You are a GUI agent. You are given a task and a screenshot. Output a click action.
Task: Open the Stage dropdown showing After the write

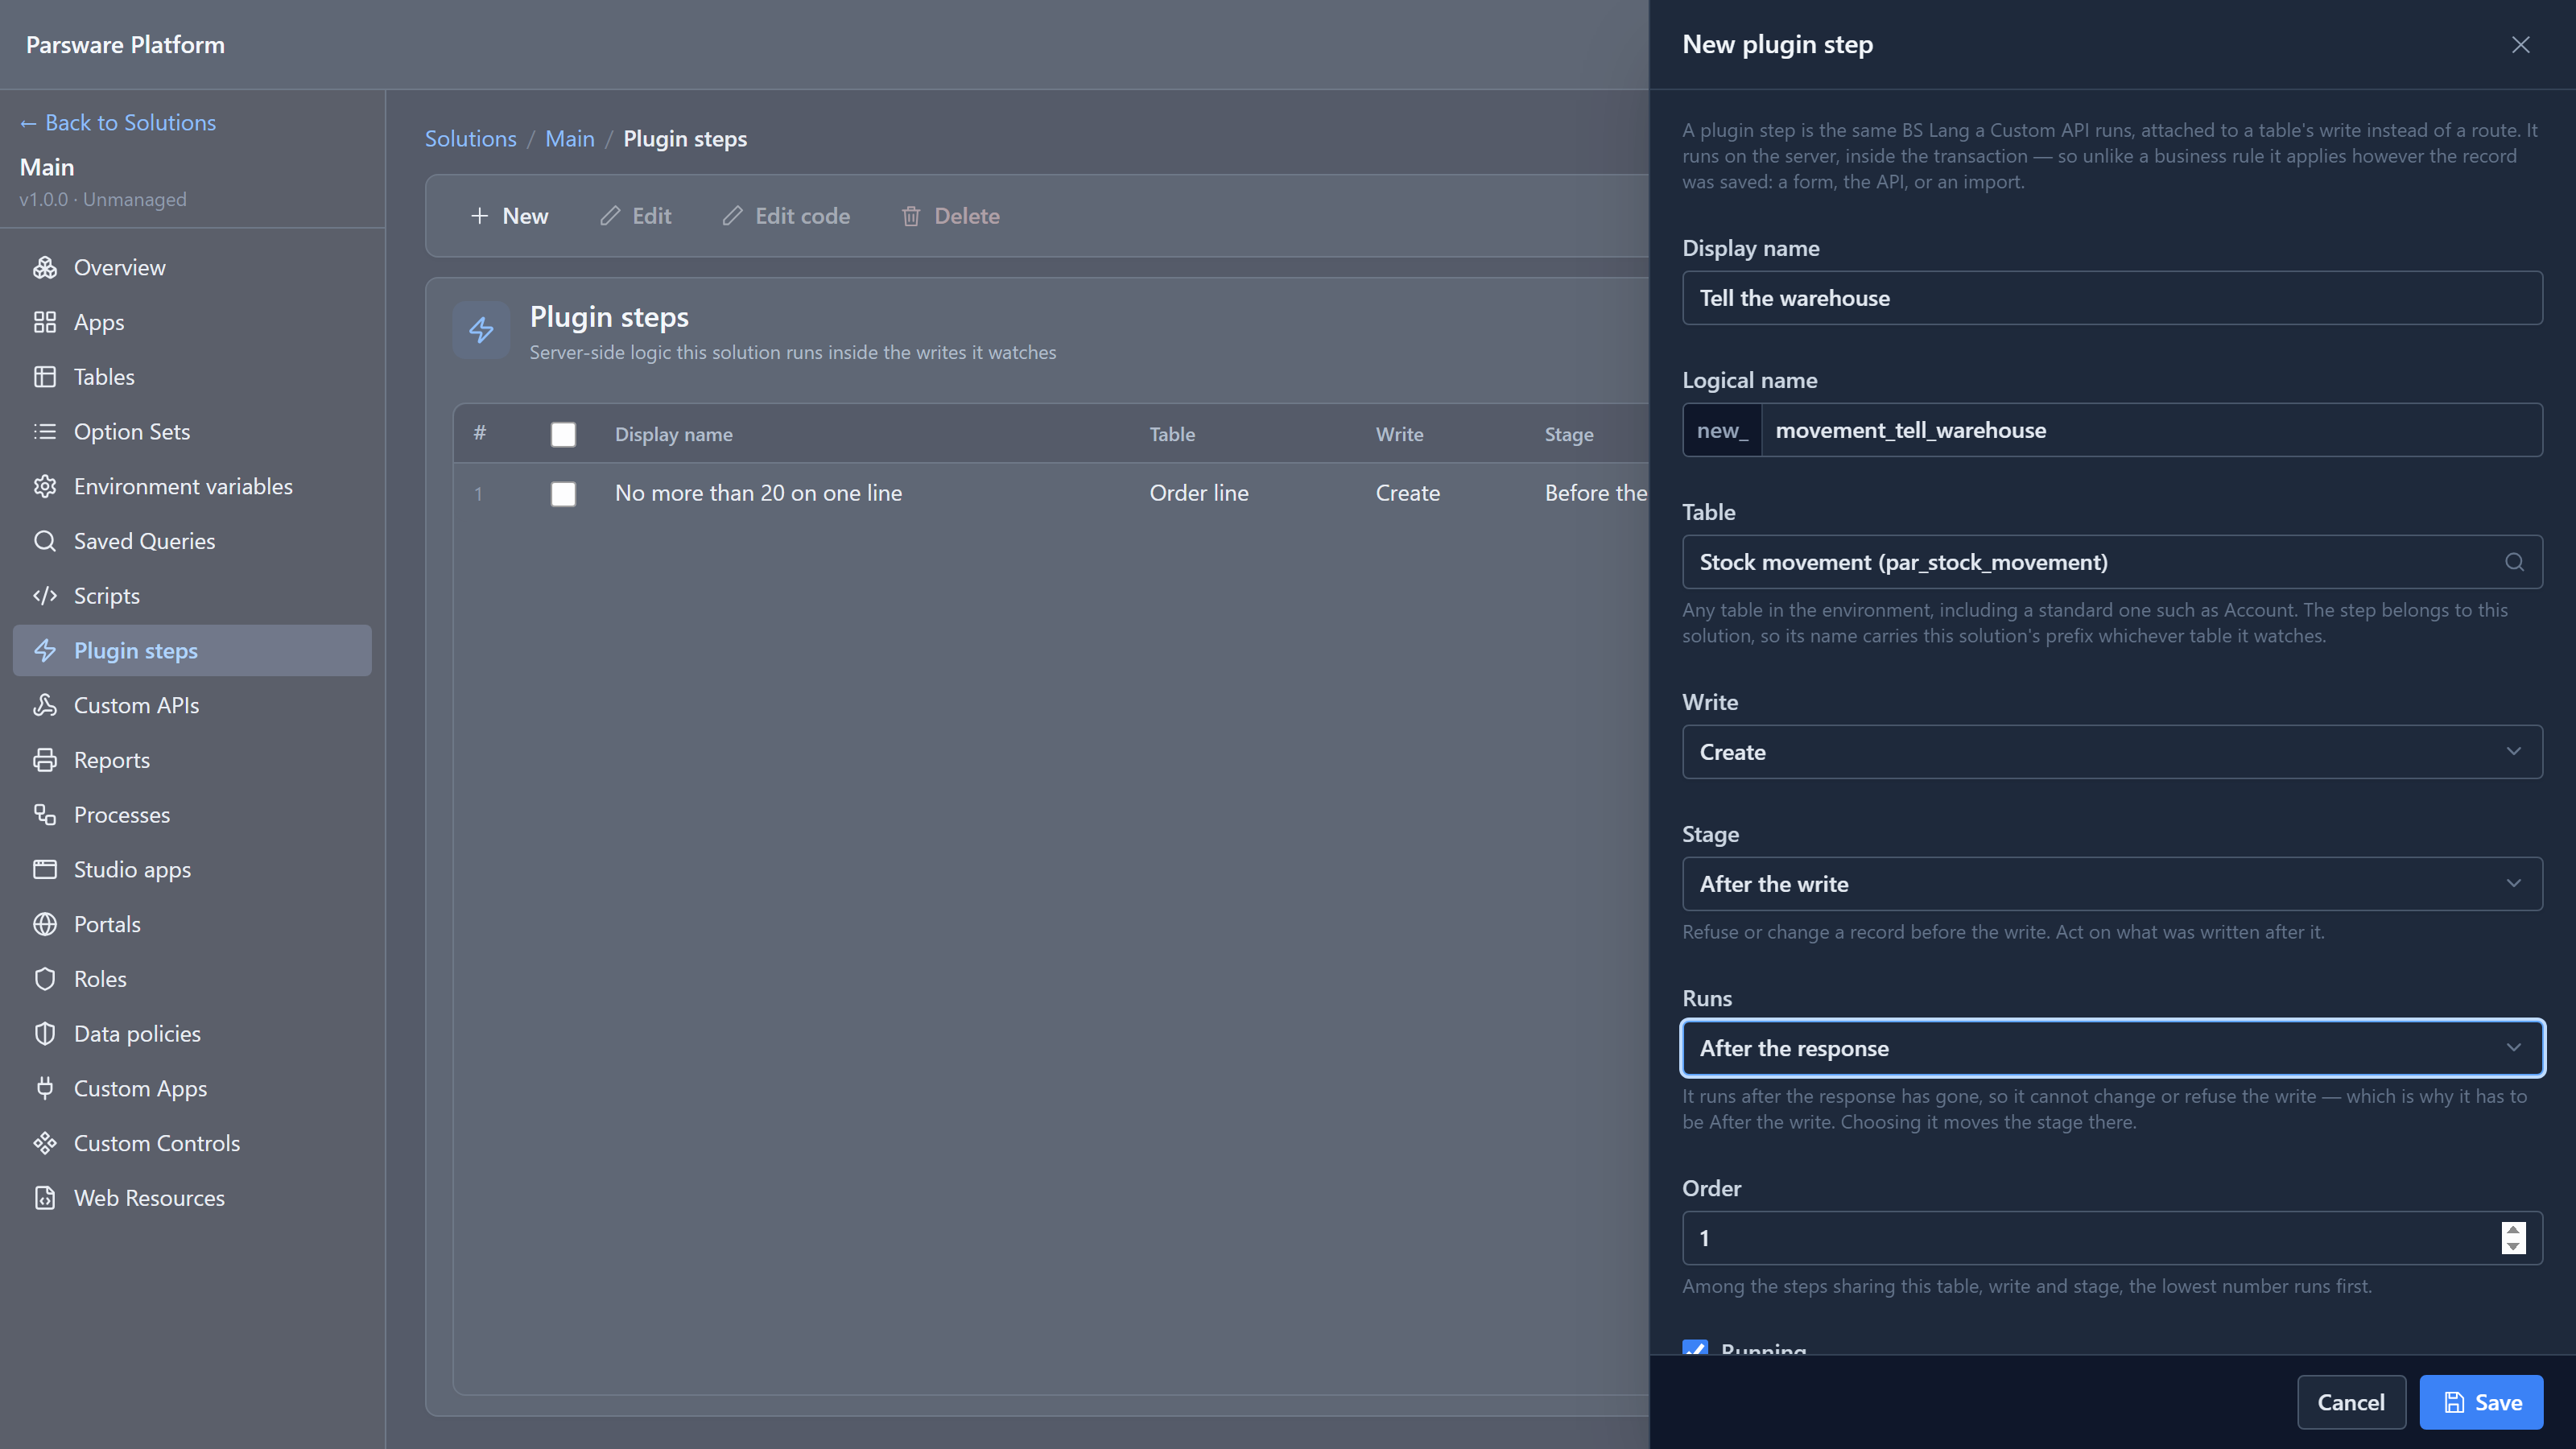click(2112, 884)
